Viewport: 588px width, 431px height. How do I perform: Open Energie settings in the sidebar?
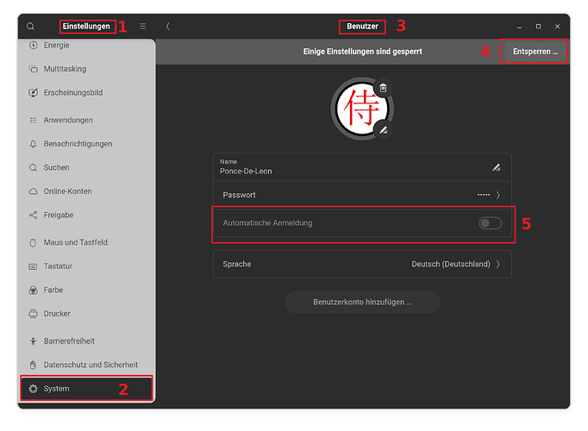click(57, 45)
